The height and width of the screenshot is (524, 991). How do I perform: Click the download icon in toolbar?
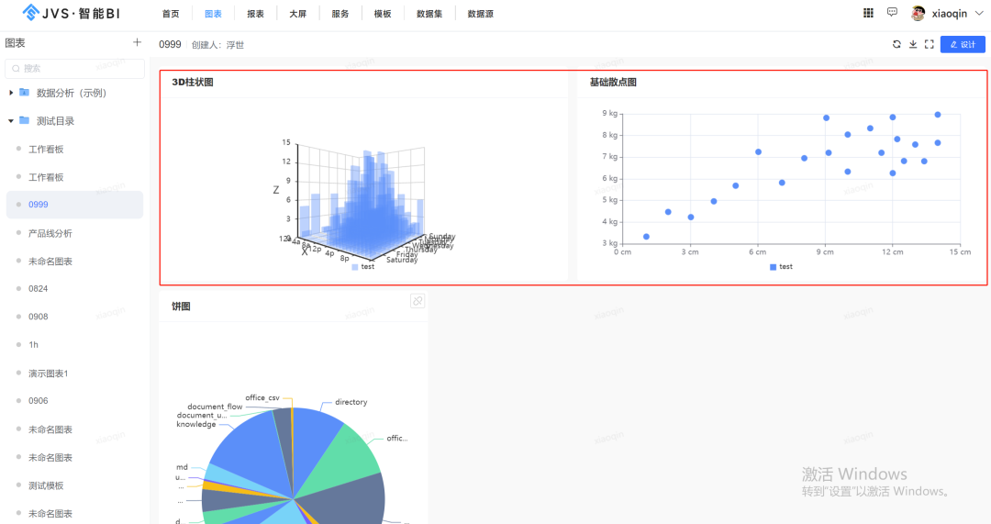pos(913,44)
